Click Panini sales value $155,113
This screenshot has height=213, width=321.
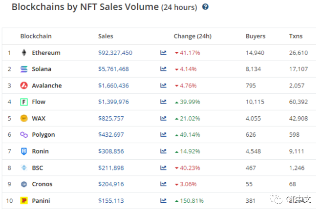tap(111, 200)
